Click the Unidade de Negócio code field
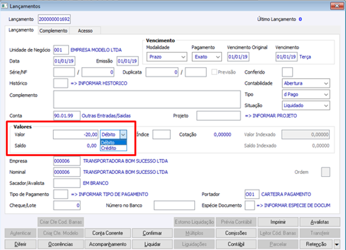This screenshot has width=346, height=250. coord(61,50)
